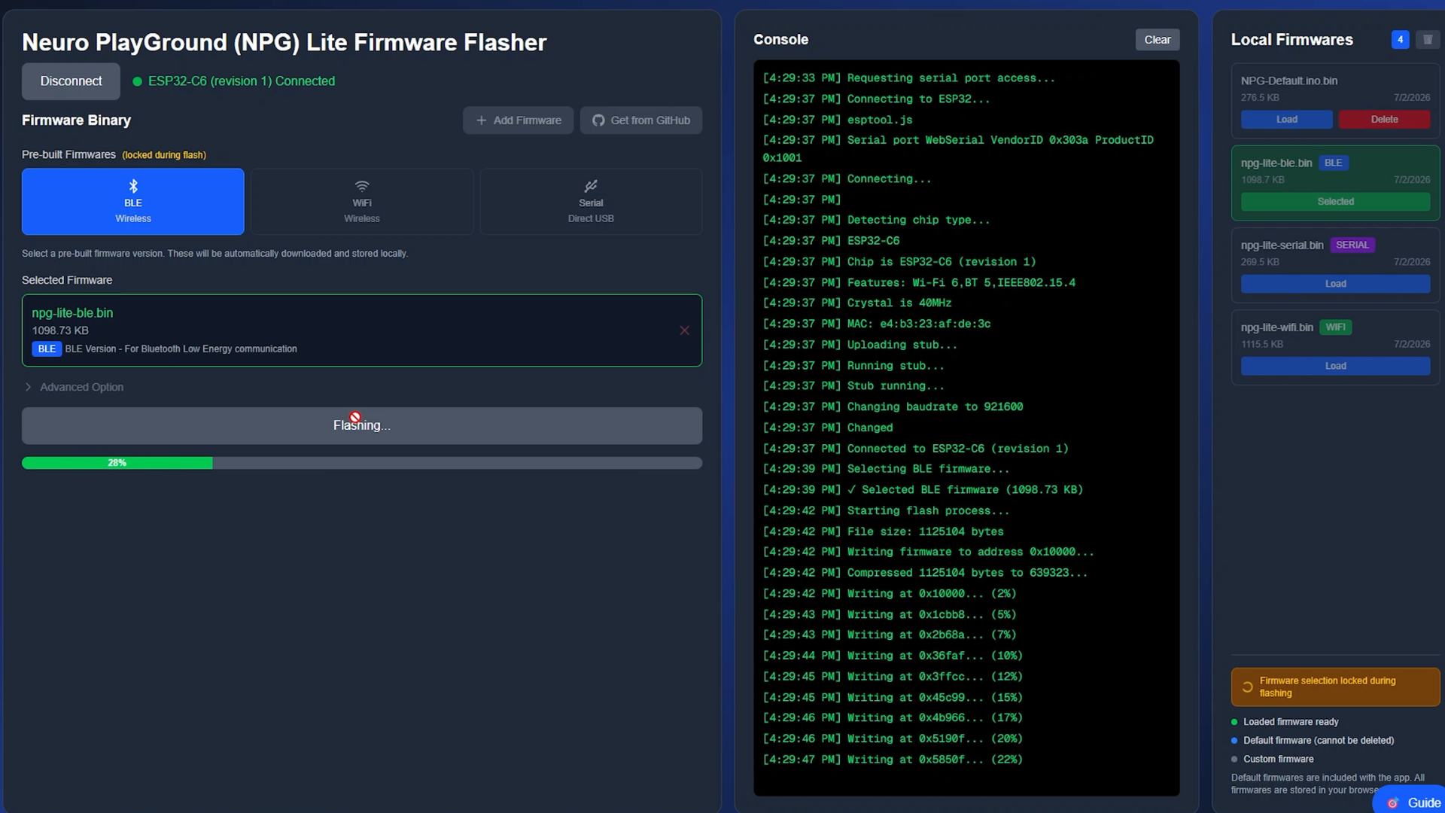Click the BLE badge in Selected Firmware box
1445x813 pixels.
pyautogui.click(x=47, y=349)
